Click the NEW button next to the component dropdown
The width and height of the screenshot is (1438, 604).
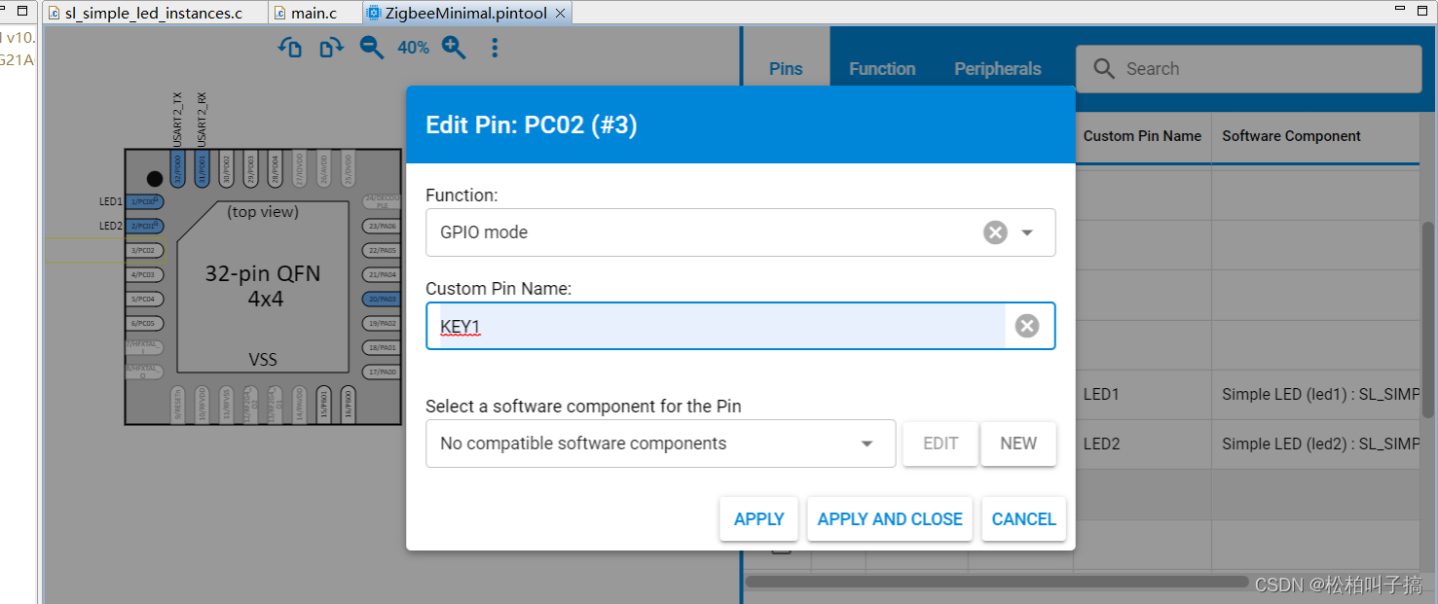coord(1018,443)
